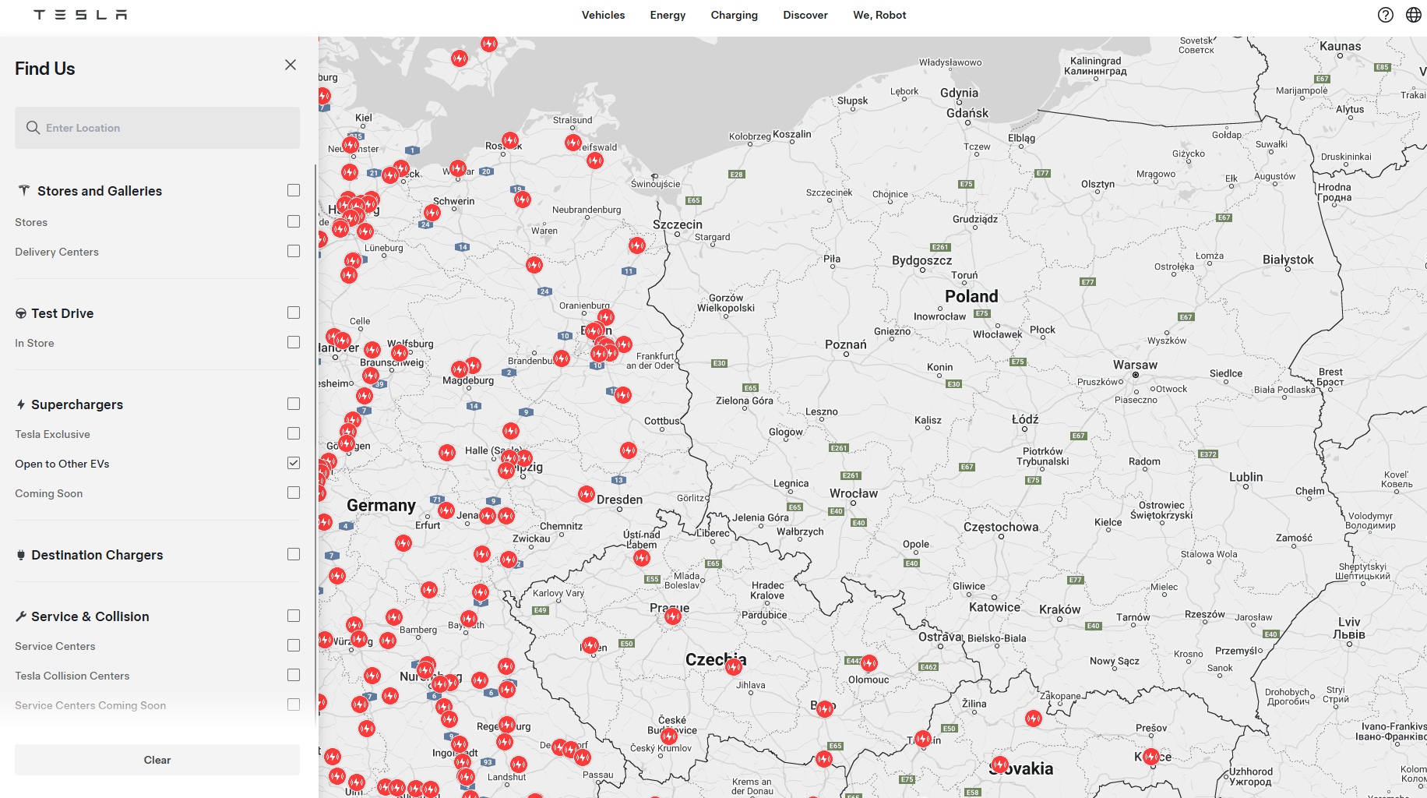Click the Tesla logo
Screen dimensions: 1427x798
coord(80,15)
